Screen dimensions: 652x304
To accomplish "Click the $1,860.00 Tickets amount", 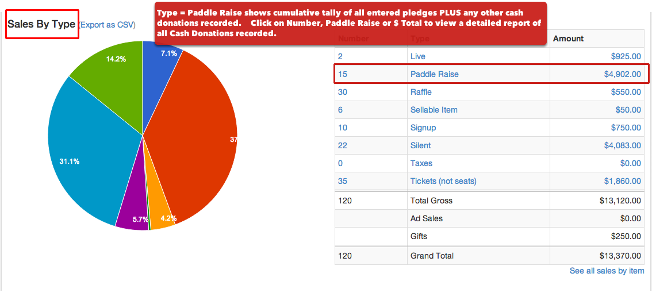I will pyautogui.click(x=623, y=182).
